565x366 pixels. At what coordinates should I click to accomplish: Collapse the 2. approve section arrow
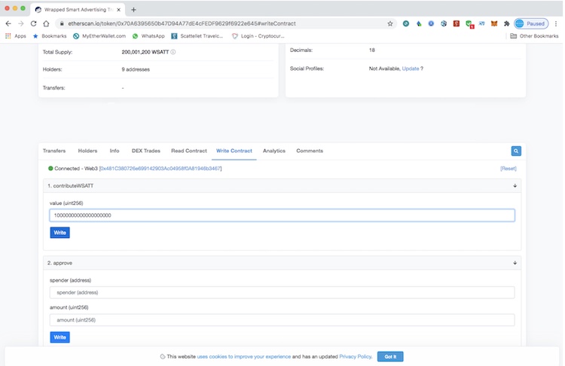click(515, 263)
